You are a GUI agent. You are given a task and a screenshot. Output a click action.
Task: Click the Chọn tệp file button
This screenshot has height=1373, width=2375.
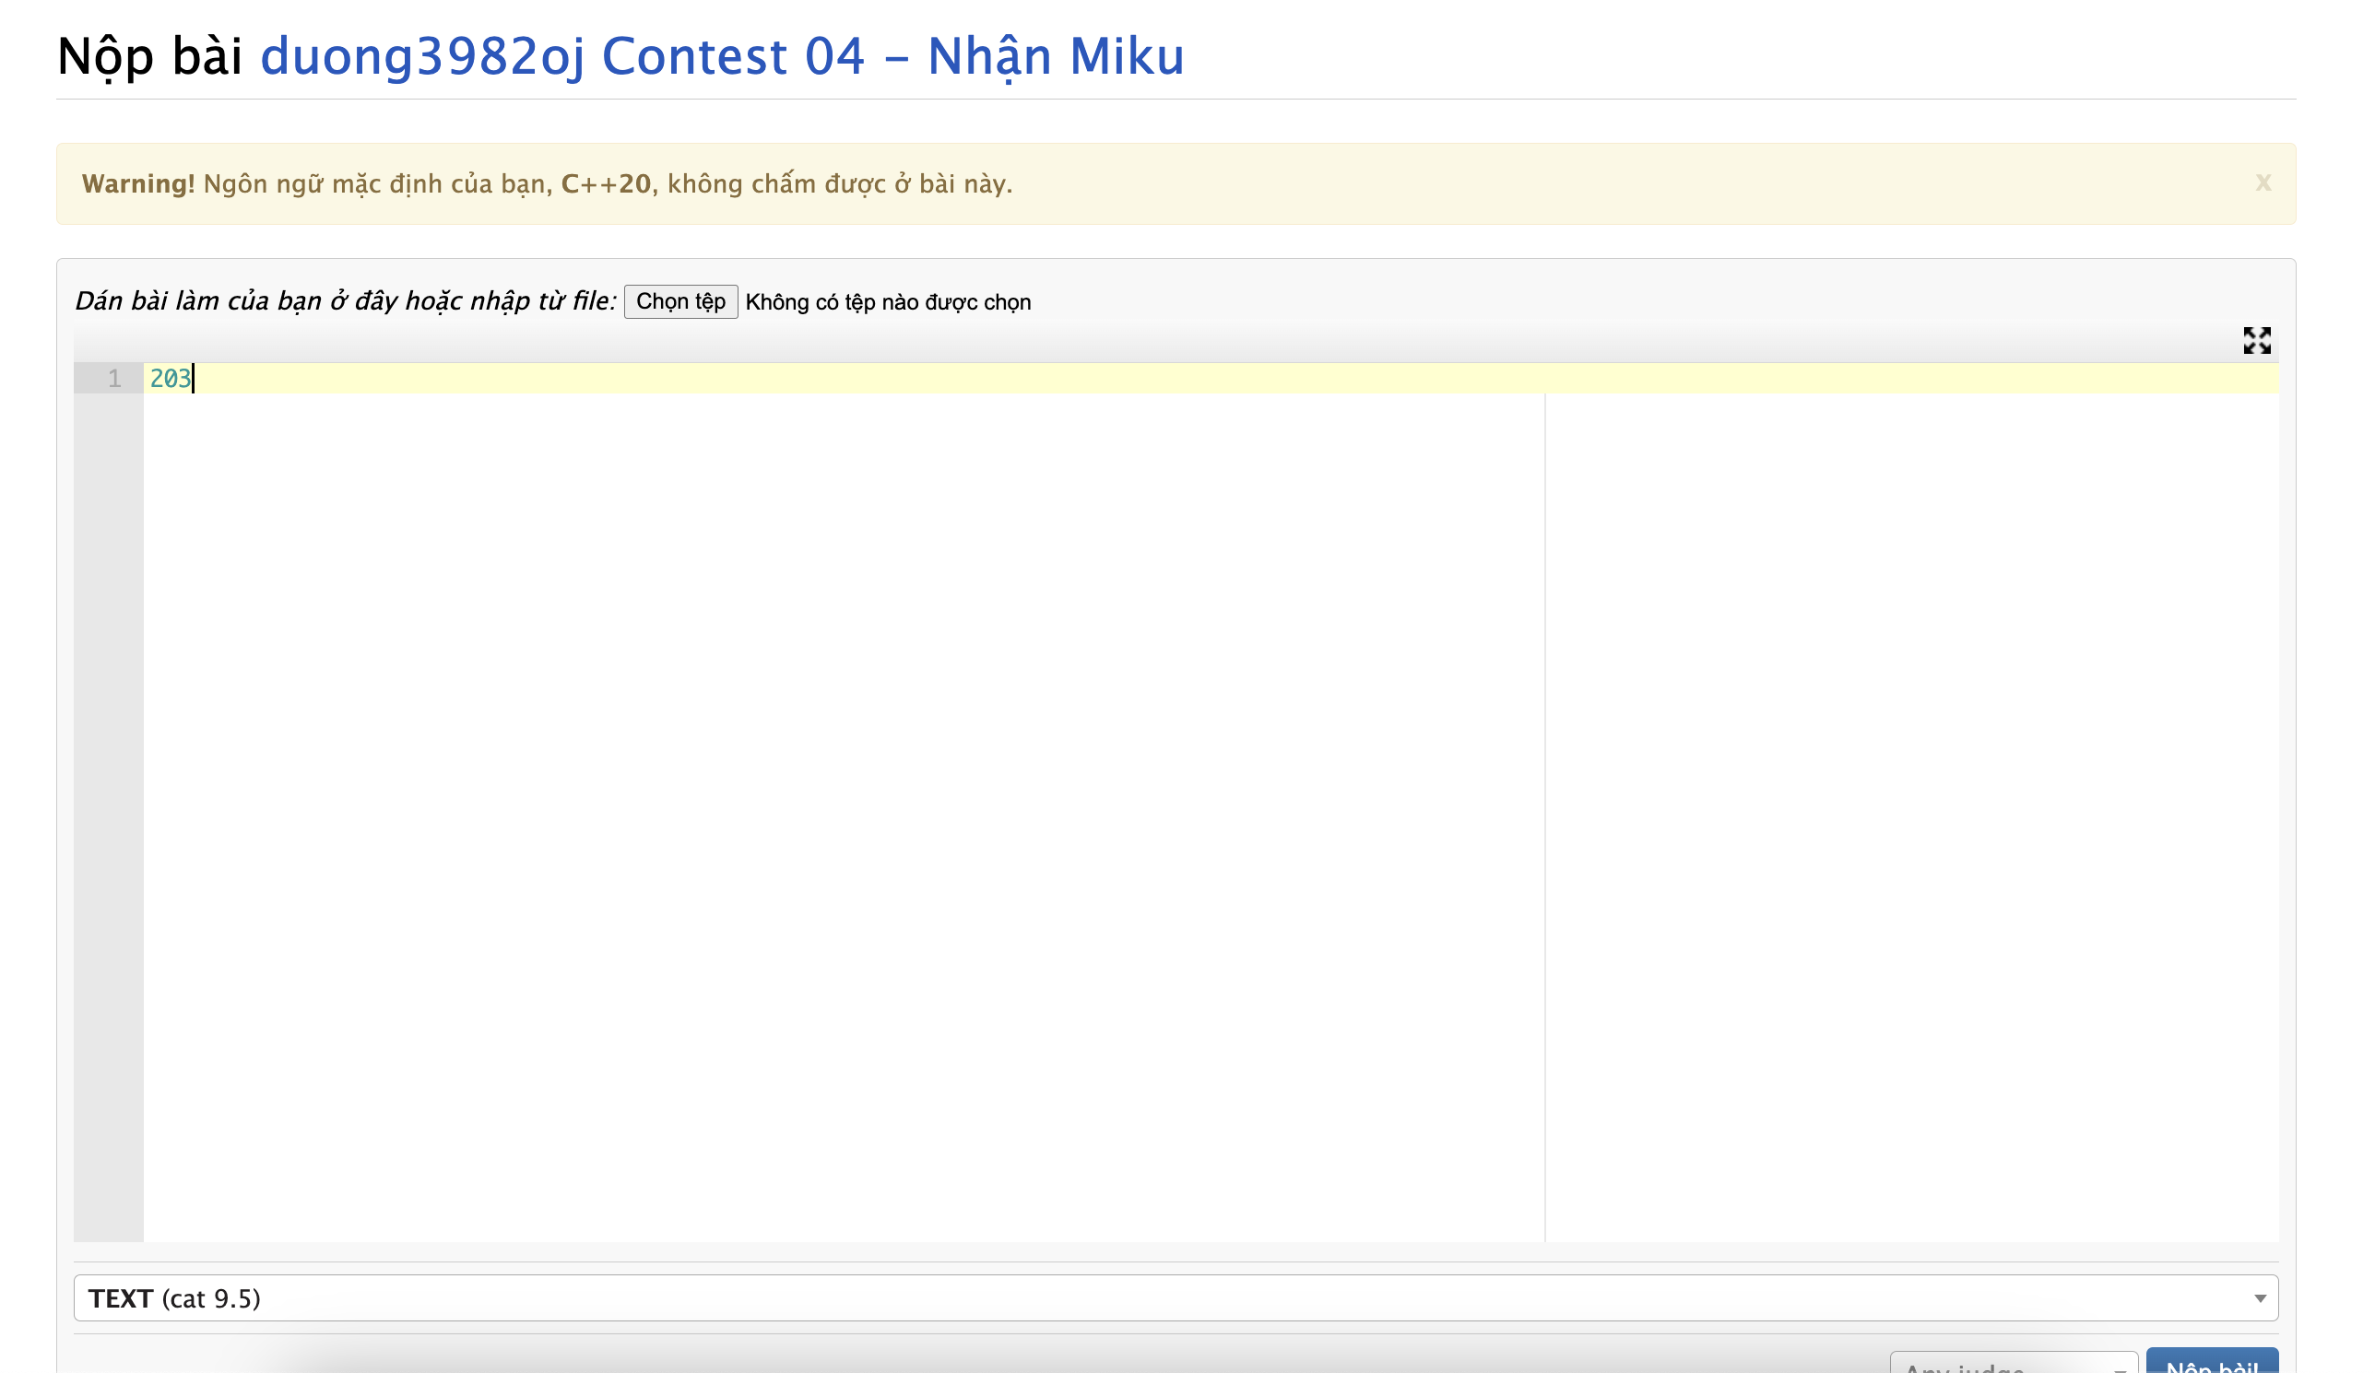point(680,301)
